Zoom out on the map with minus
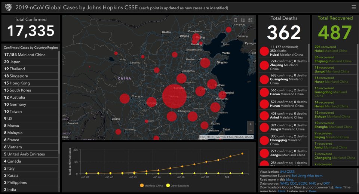Screen dimensions: 359x194 (x=251, y=130)
